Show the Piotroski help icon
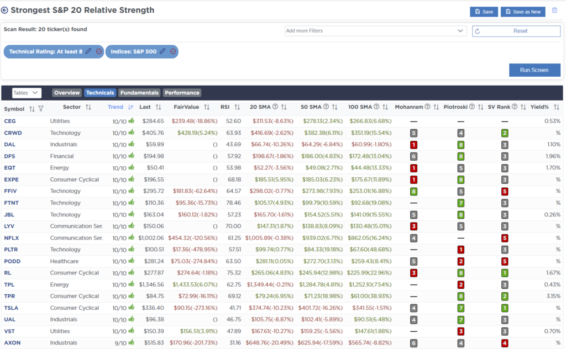566x349 pixels. 472,107
